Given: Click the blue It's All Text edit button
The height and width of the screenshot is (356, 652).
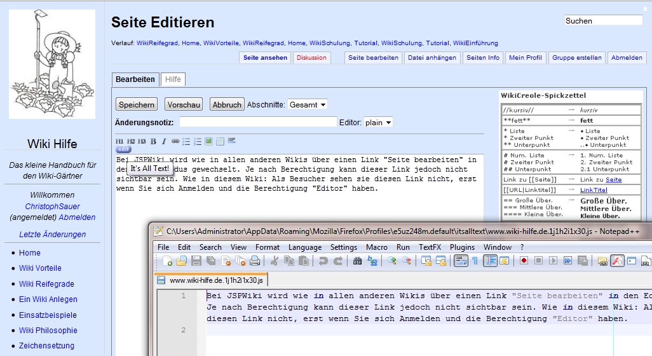Looking at the screenshot, I should [123, 149].
